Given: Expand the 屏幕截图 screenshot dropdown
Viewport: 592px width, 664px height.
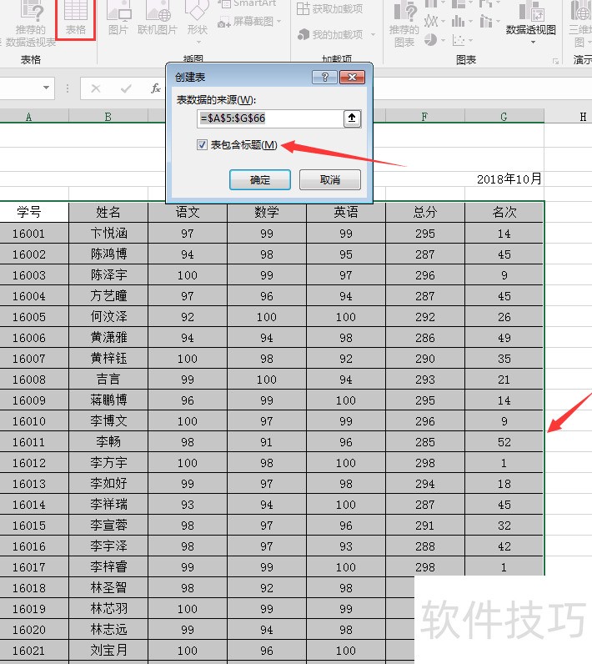Looking at the screenshot, I should click(279, 21).
